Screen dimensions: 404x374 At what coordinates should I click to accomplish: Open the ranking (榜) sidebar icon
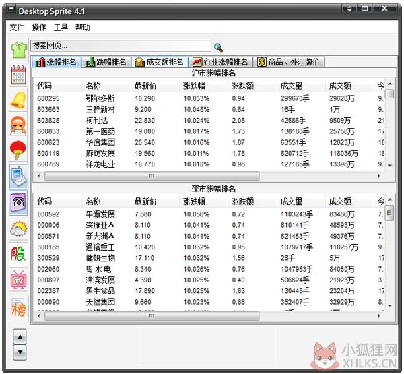click(x=19, y=308)
